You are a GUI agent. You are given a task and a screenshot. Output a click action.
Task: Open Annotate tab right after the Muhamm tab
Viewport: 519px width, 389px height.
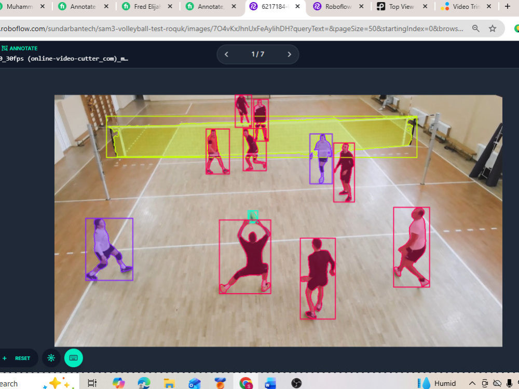pyautogui.click(x=83, y=7)
